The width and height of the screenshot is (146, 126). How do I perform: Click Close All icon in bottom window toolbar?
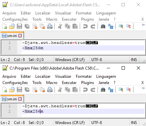coord(42,90)
